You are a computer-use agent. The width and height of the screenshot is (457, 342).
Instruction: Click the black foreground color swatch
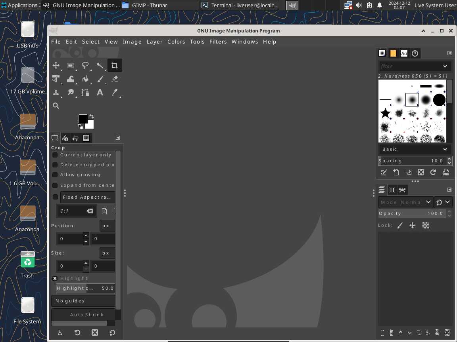click(x=83, y=118)
